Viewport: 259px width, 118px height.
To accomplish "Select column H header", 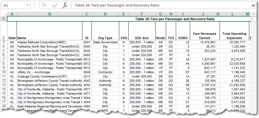I will tap(171, 14).
